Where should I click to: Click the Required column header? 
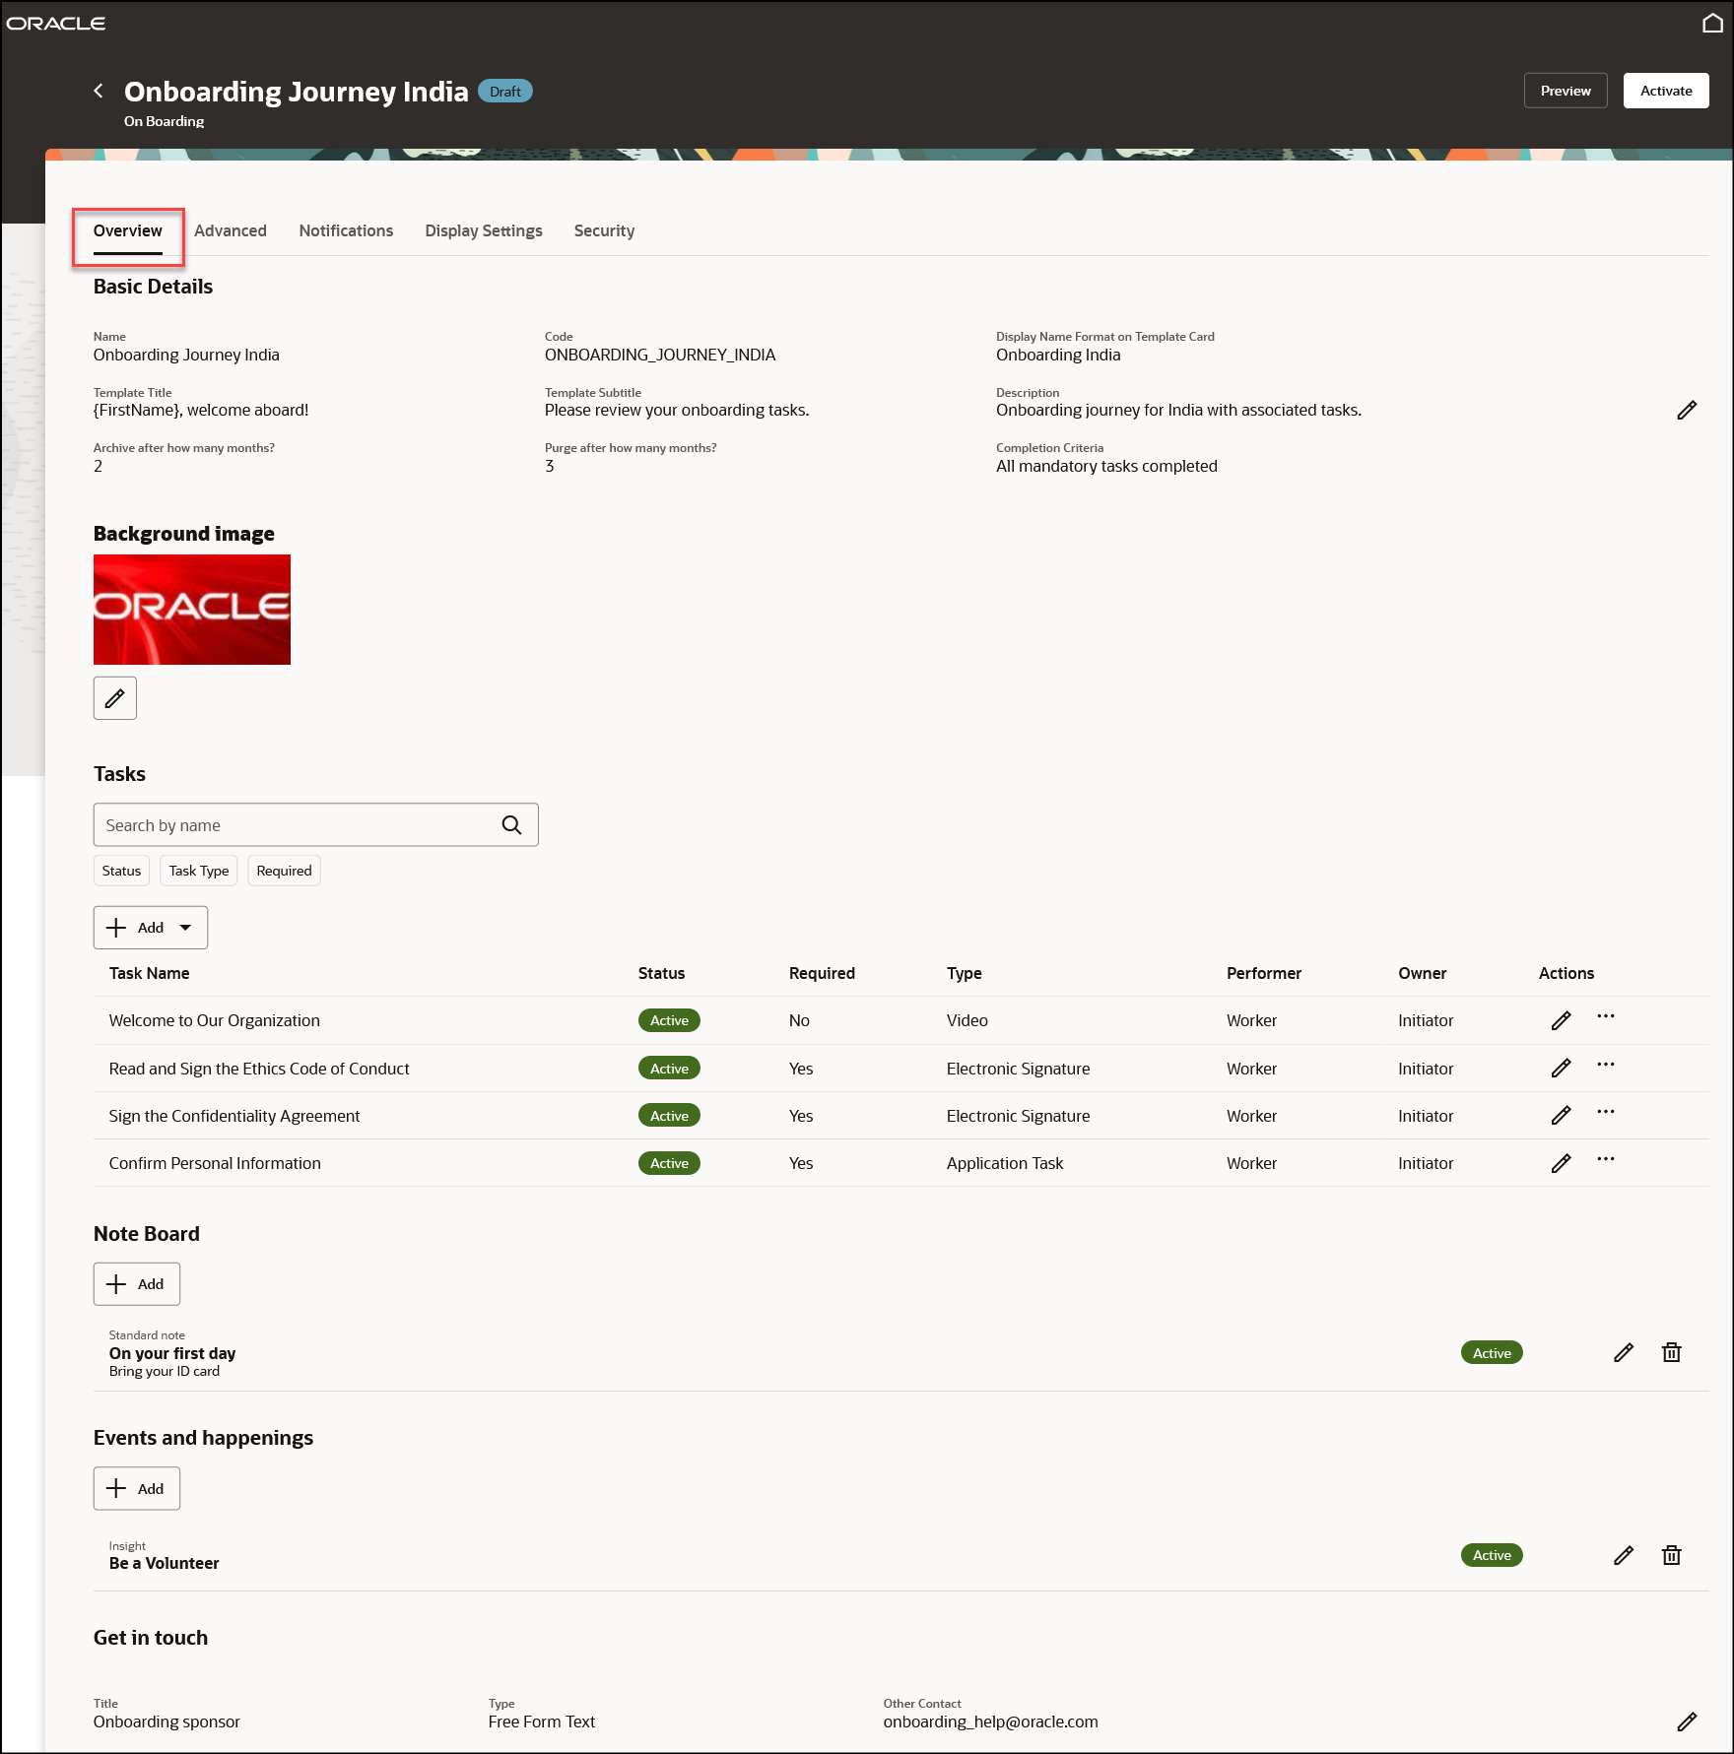point(822,973)
